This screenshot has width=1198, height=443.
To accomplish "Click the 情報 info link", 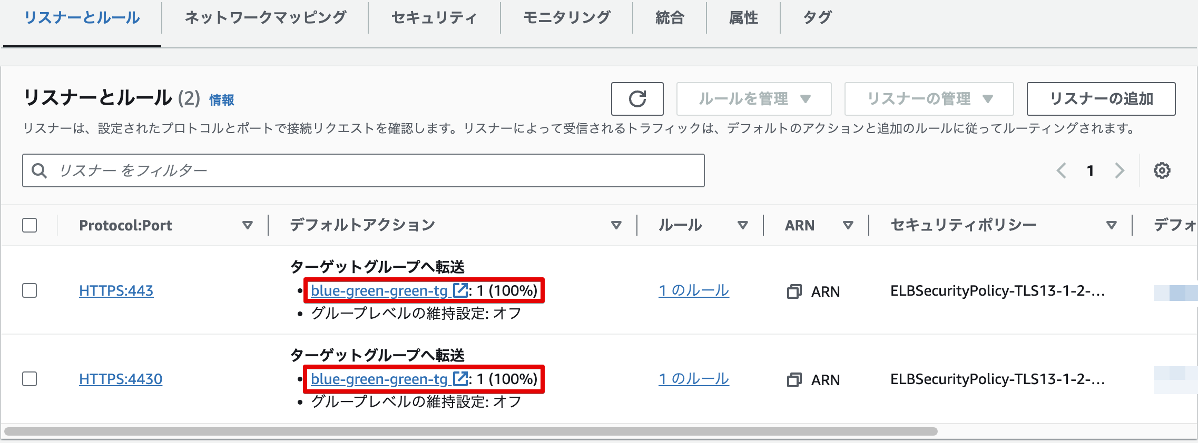I will [x=222, y=100].
